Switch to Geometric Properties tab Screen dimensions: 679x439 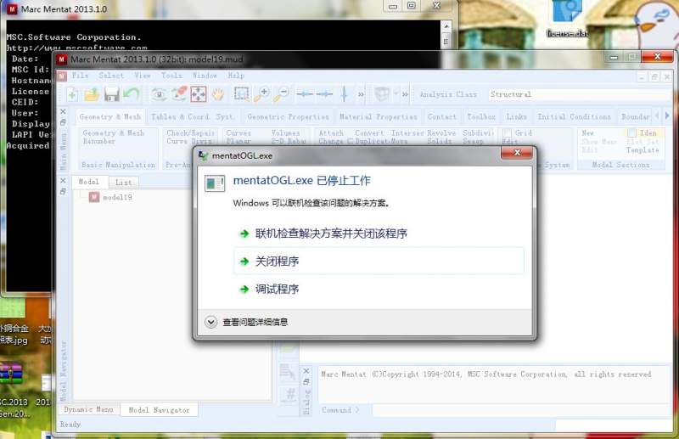click(288, 116)
